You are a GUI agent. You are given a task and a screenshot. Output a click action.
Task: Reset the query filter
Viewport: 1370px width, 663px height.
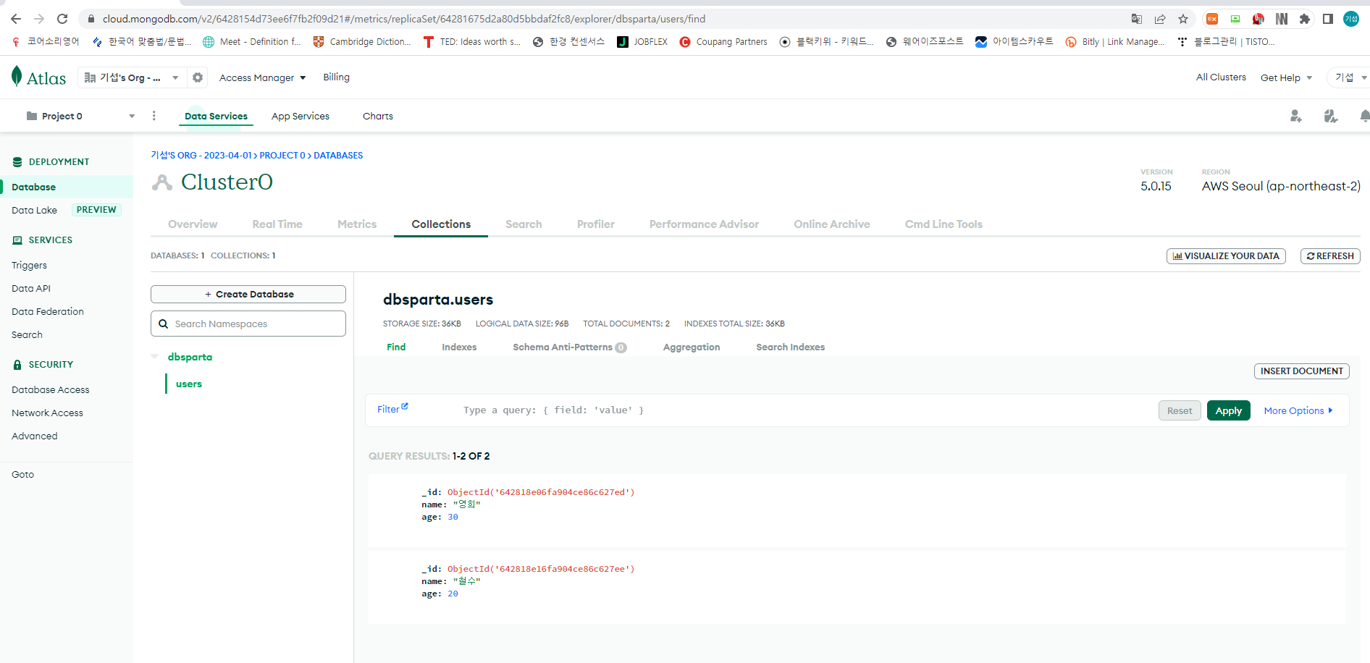1180,410
